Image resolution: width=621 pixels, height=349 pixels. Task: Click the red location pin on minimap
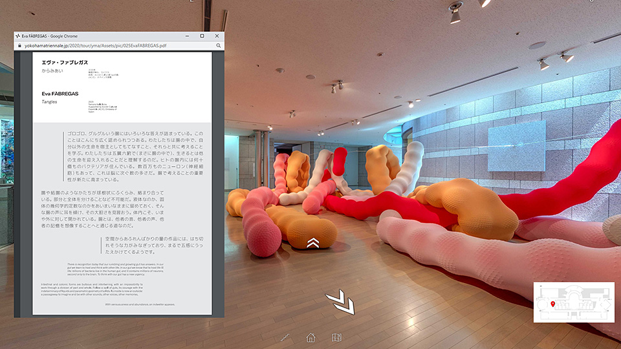[x=553, y=304]
